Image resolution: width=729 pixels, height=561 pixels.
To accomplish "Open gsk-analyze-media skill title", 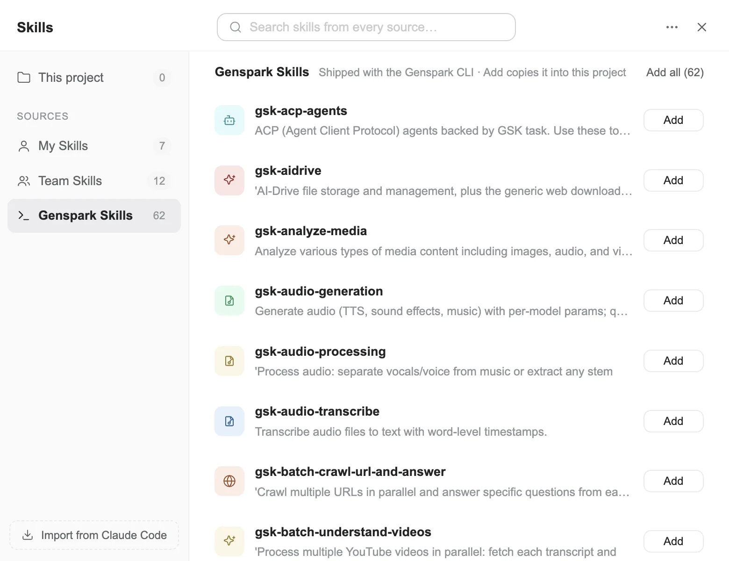I will 311,231.
